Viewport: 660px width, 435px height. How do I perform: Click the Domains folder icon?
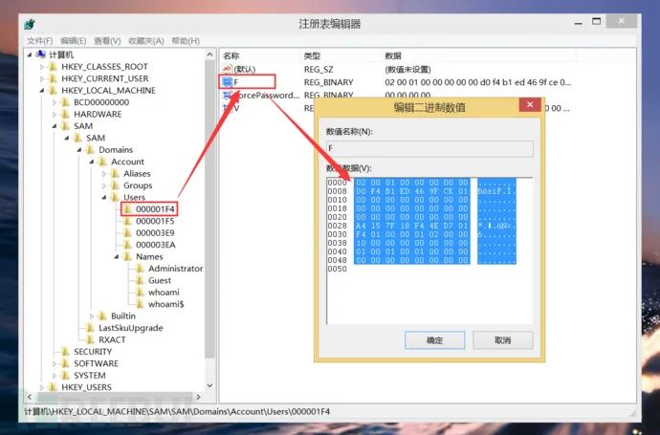coord(90,150)
